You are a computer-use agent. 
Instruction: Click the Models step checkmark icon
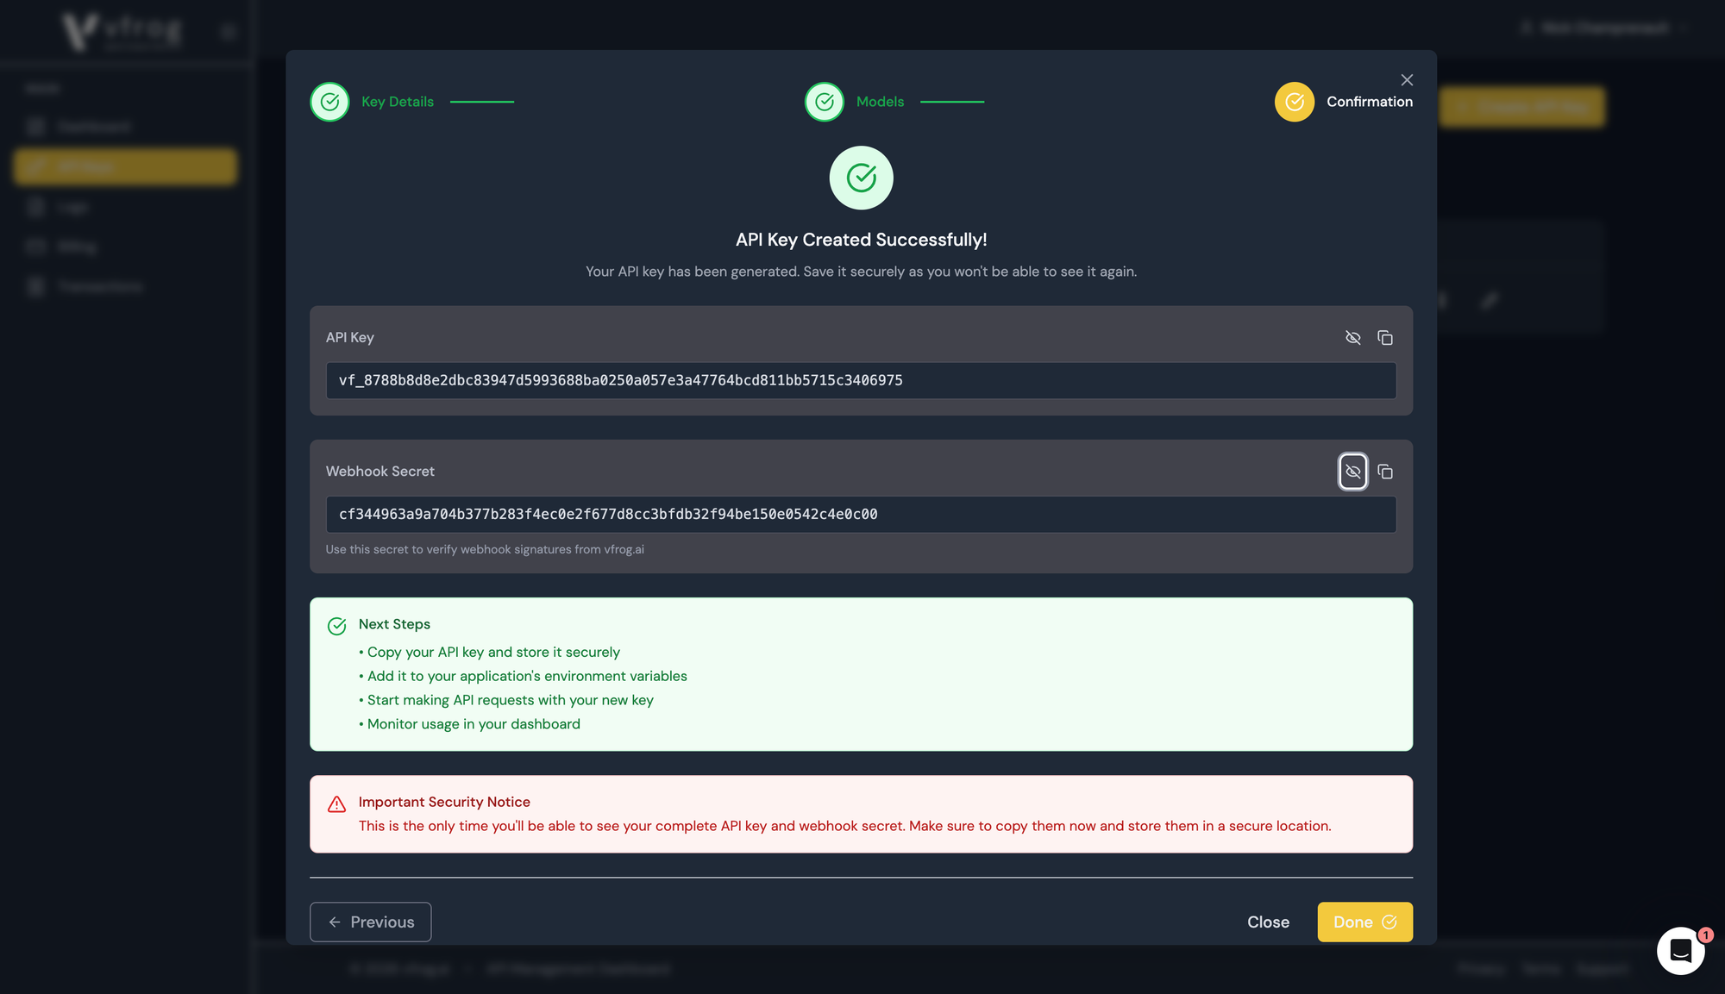[x=825, y=102]
